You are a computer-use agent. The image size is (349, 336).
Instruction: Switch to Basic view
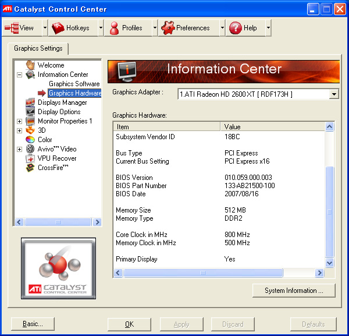[33, 324]
